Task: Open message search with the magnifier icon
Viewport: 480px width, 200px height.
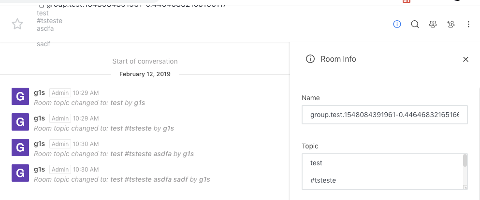Action: click(x=415, y=24)
